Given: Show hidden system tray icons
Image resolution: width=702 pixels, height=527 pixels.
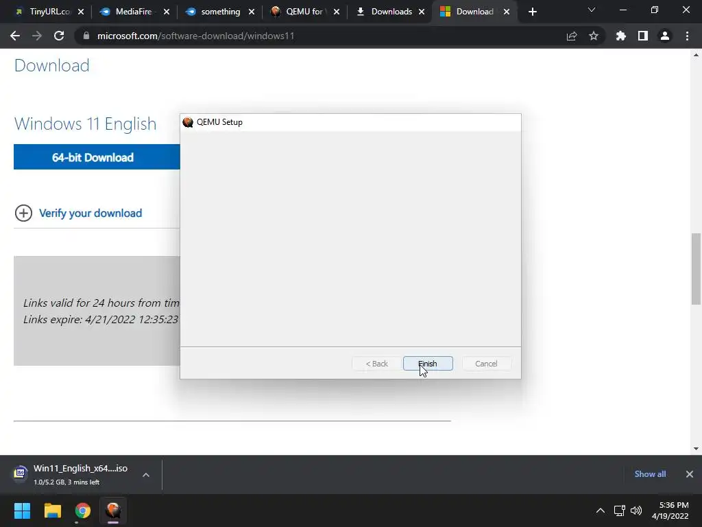Looking at the screenshot, I should coord(601,511).
